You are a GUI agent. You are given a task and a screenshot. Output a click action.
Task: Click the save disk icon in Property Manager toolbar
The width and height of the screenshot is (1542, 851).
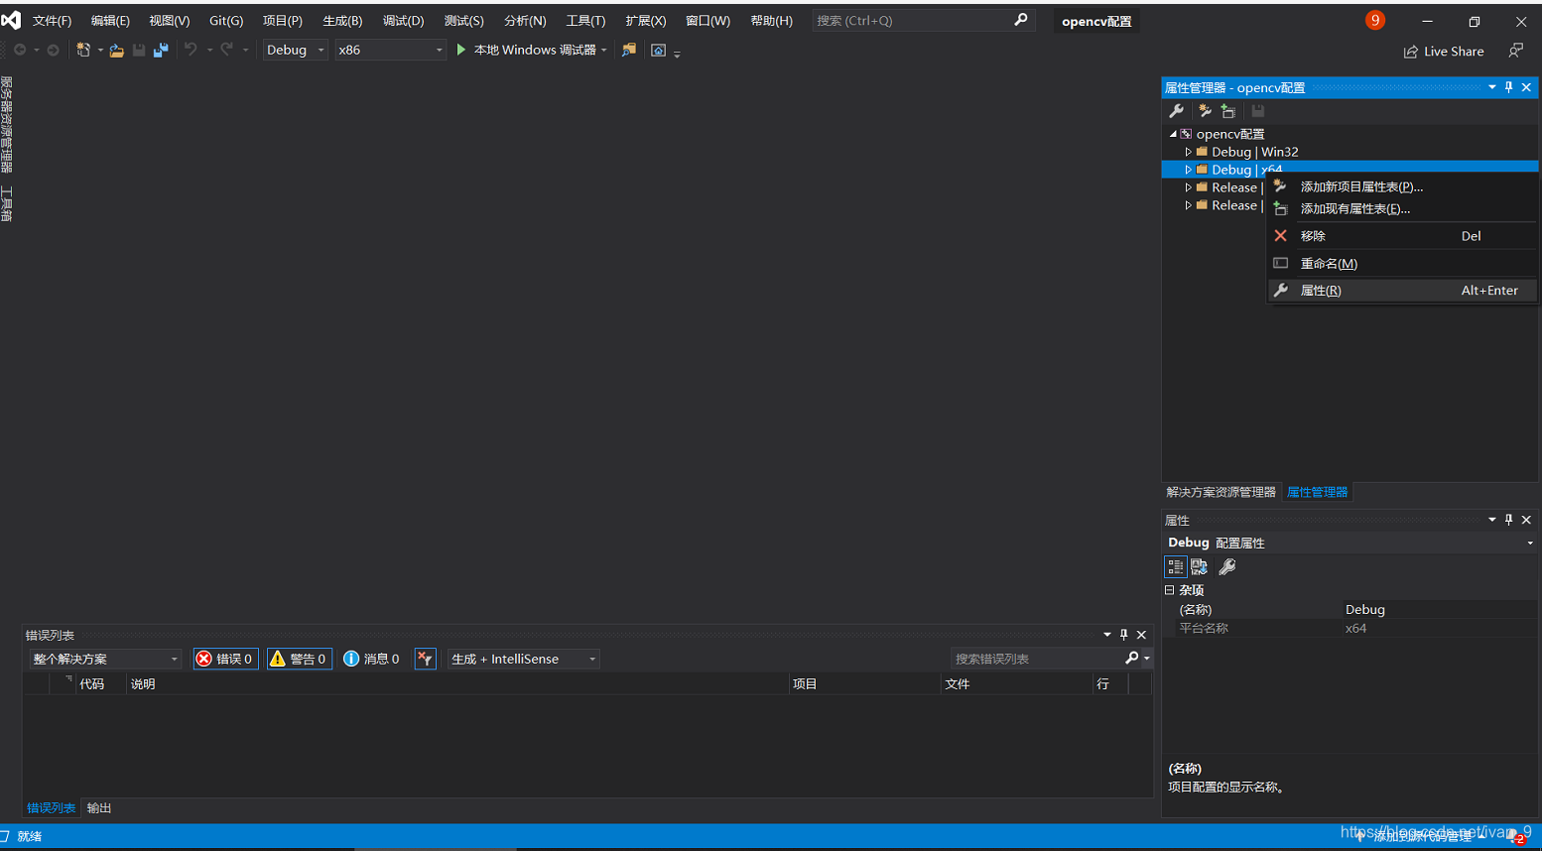pos(1258,111)
